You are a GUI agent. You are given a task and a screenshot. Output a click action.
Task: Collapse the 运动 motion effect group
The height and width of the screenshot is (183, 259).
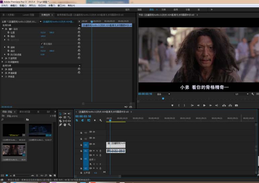coord(3,29)
